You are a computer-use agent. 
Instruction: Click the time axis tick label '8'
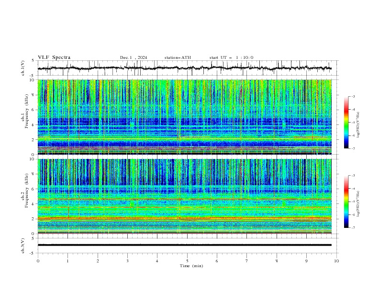pos(277,261)
